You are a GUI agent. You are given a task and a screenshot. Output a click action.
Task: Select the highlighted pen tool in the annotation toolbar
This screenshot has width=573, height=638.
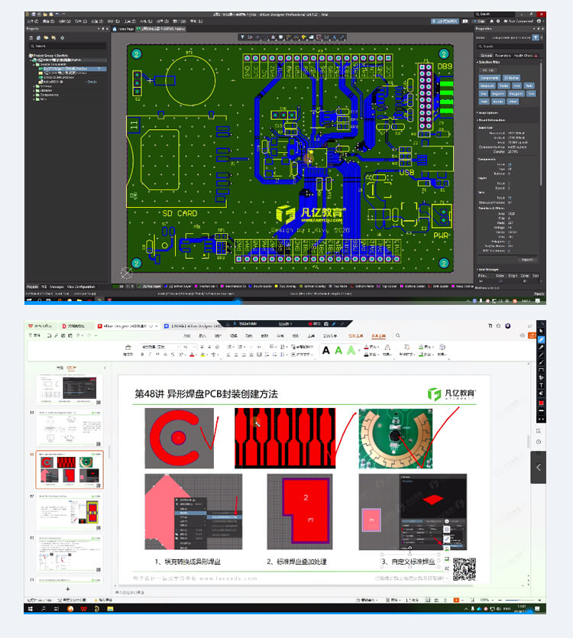click(541, 339)
